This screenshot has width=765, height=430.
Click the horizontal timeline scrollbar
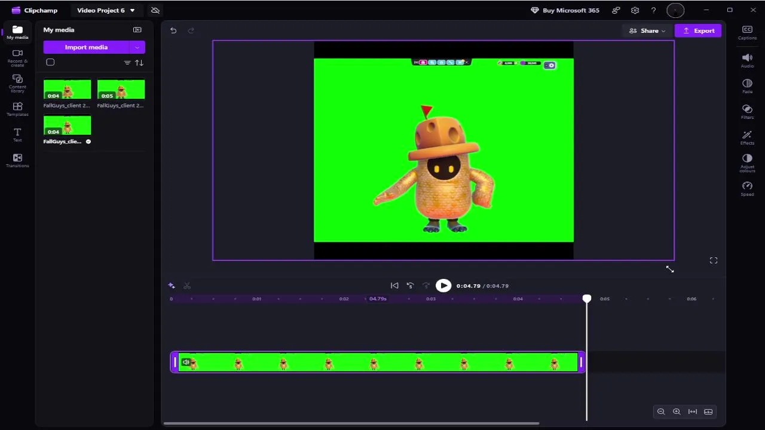pyautogui.click(x=351, y=424)
